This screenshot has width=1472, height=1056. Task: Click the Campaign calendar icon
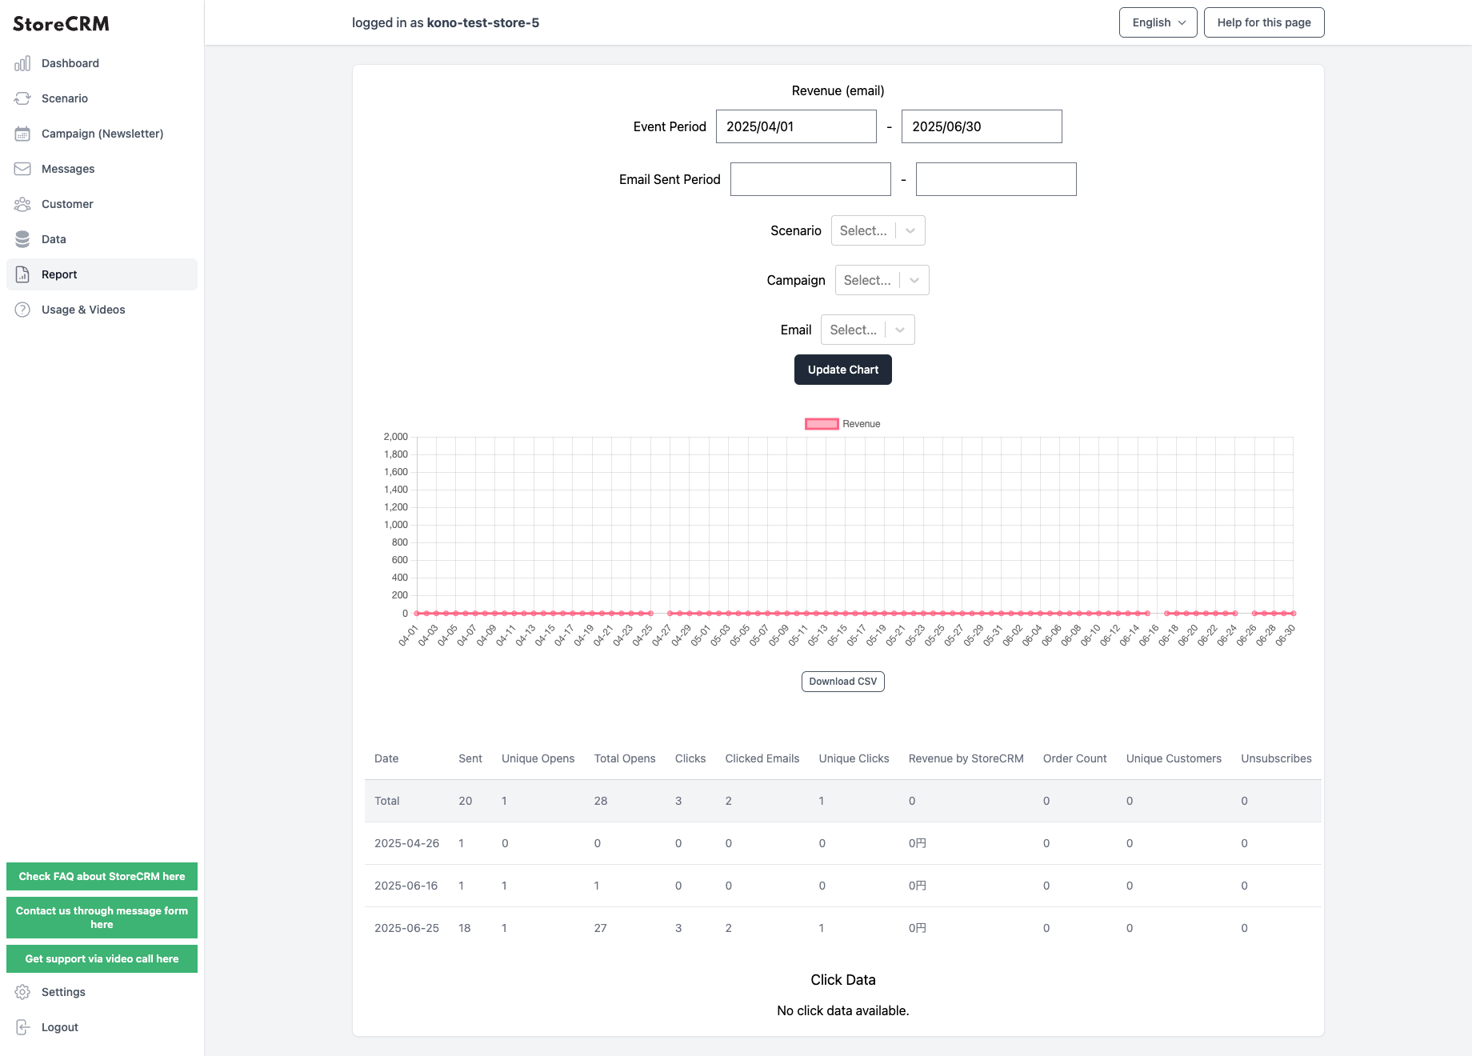click(22, 134)
